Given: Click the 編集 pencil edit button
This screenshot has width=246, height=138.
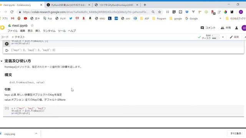Looking at the screenshot, I should click(x=234, y=37).
